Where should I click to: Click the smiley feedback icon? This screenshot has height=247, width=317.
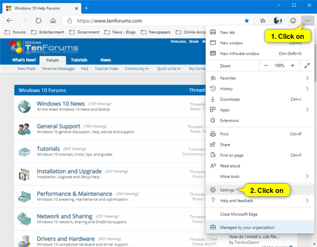click(x=293, y=21)
